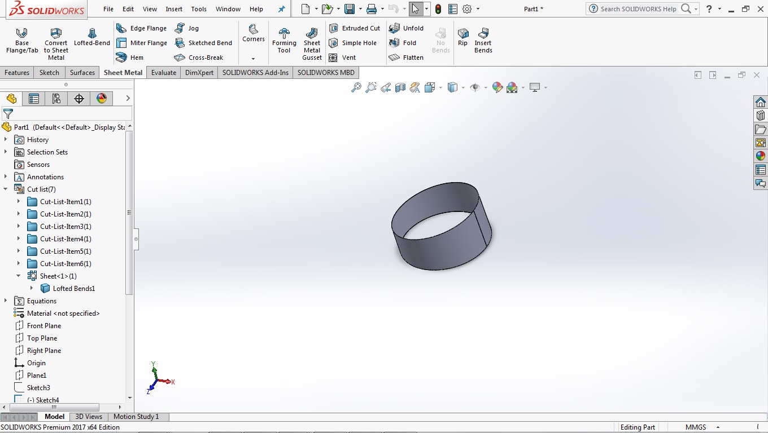Expand the manager pane tabs chevron
This screenshot has height=433, width=768.
128,99
